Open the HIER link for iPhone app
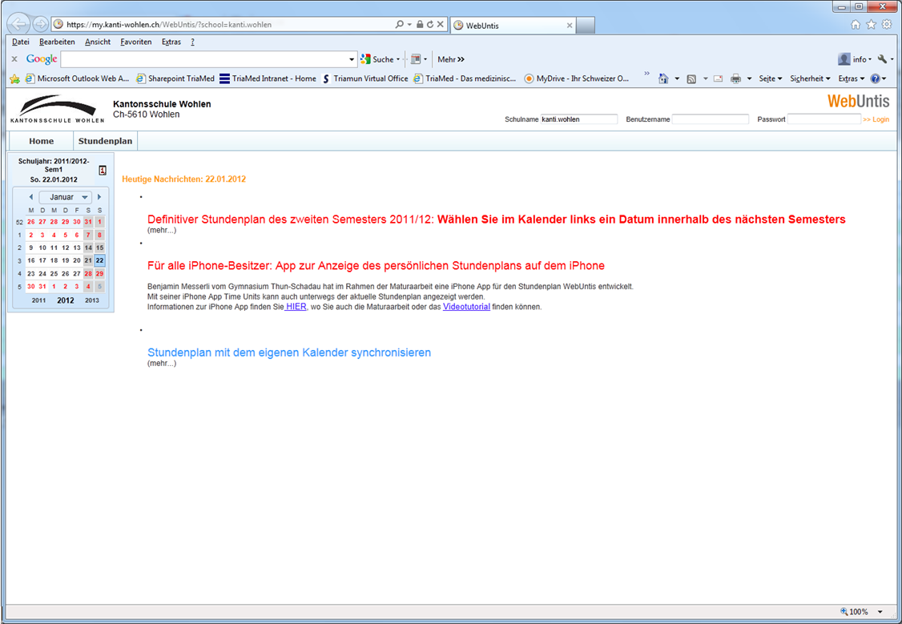The height and width of the screenshot is (624, 902). point(296,307)
